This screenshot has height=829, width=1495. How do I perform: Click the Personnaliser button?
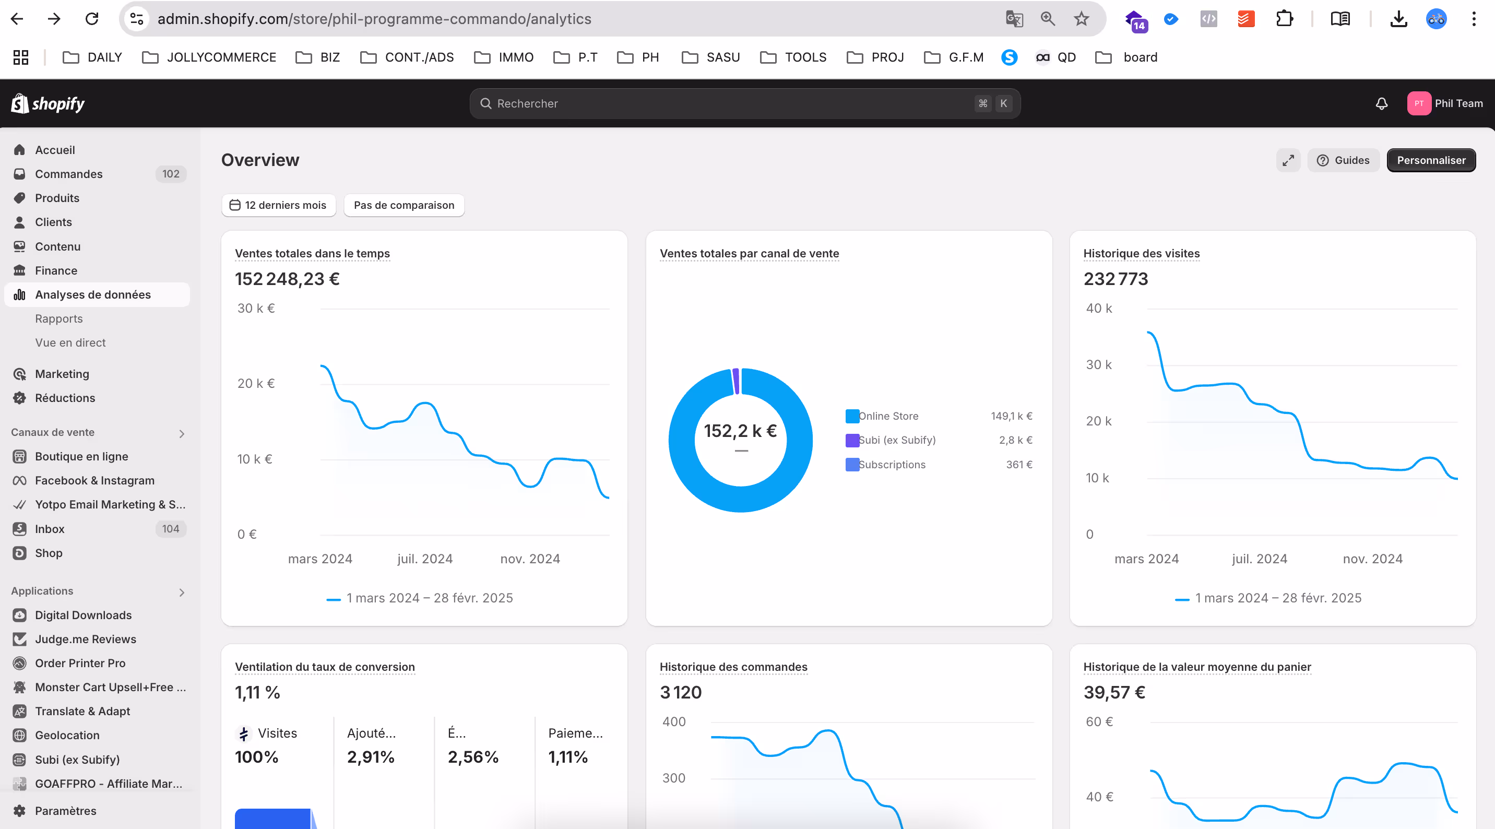point(1431,160)
